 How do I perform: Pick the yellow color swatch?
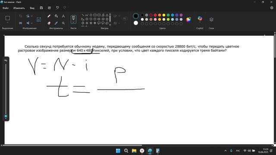pos(164,15)
